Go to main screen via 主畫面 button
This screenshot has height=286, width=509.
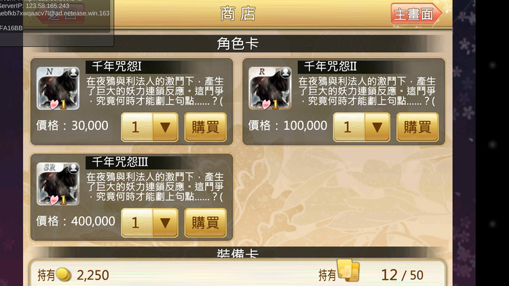(416, 14)
